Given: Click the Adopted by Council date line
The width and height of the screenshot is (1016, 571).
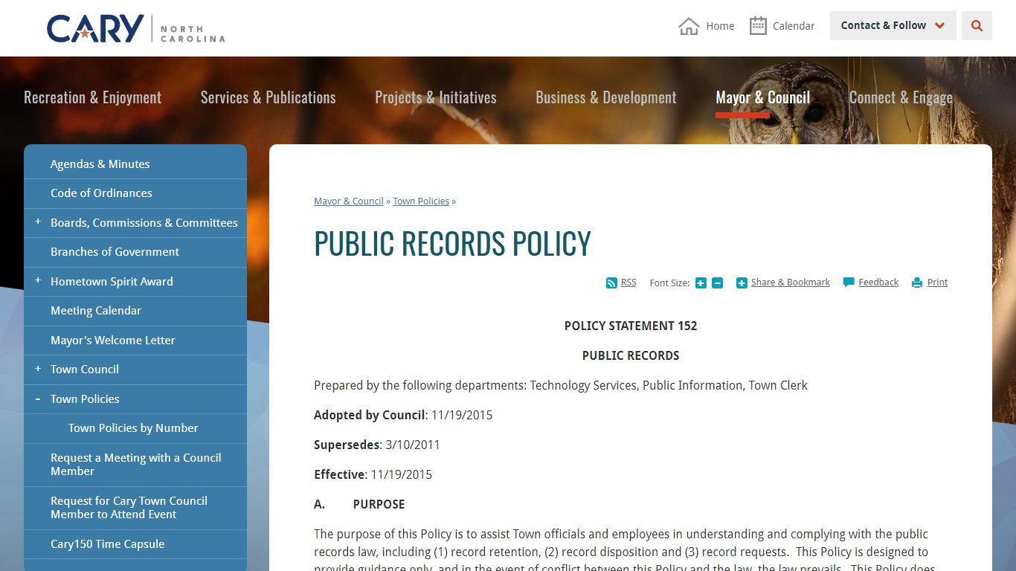Looking at the screenshot, I should point(403,415).
